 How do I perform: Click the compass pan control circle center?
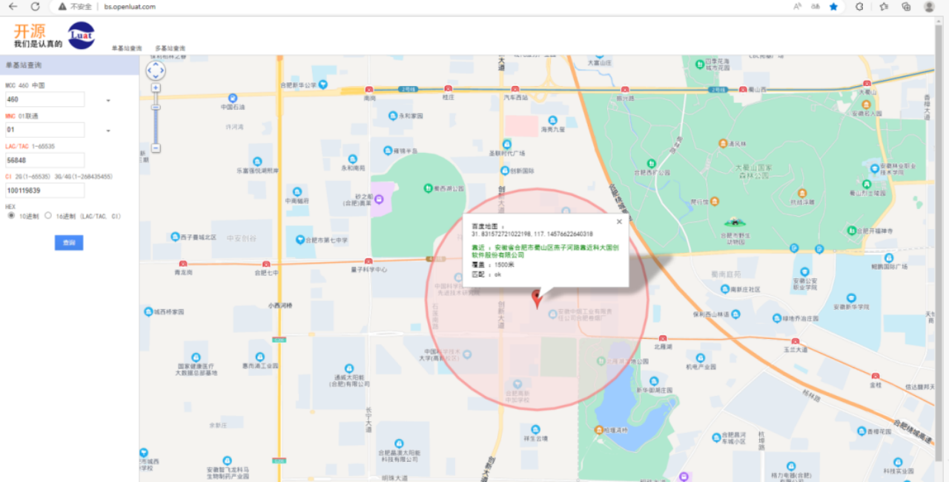coord(155,70)
